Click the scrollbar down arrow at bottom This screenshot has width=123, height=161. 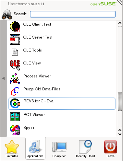pos(120,134)
